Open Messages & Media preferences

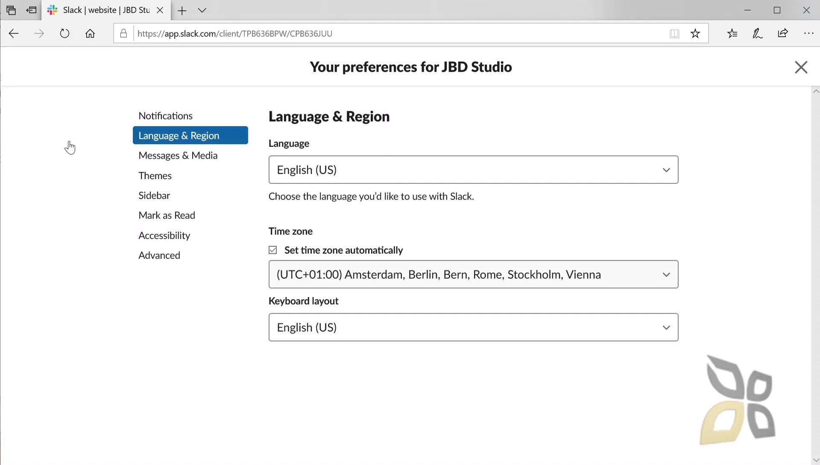(x=178, y=155)
